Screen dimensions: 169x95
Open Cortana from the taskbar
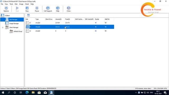coord(15,93)
